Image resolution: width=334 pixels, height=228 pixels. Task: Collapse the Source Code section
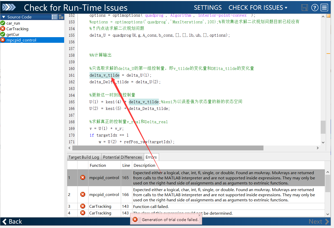(3, 17)
